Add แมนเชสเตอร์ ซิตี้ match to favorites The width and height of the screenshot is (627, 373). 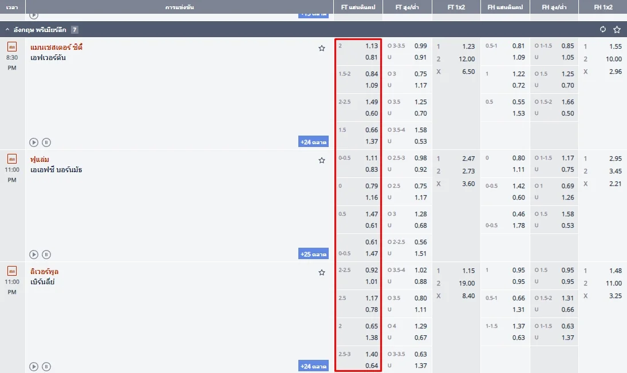tap(321, 48)
